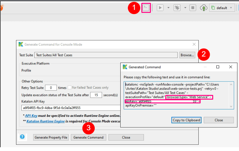Toggle 'for failed Test Cases only' checkbox
The width and height of the screenshot is (239, 151).
coord(70,88)
